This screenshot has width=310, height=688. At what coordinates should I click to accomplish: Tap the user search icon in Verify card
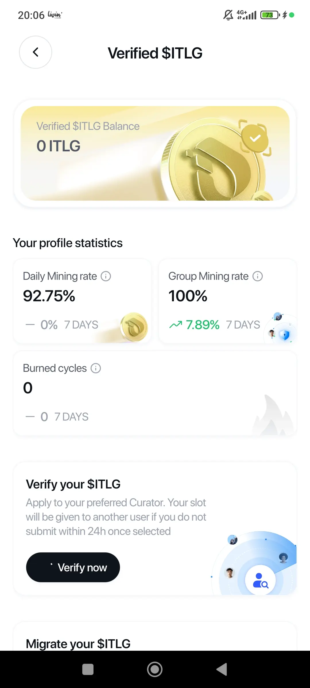pyautogui.click(x=260, y=580)
